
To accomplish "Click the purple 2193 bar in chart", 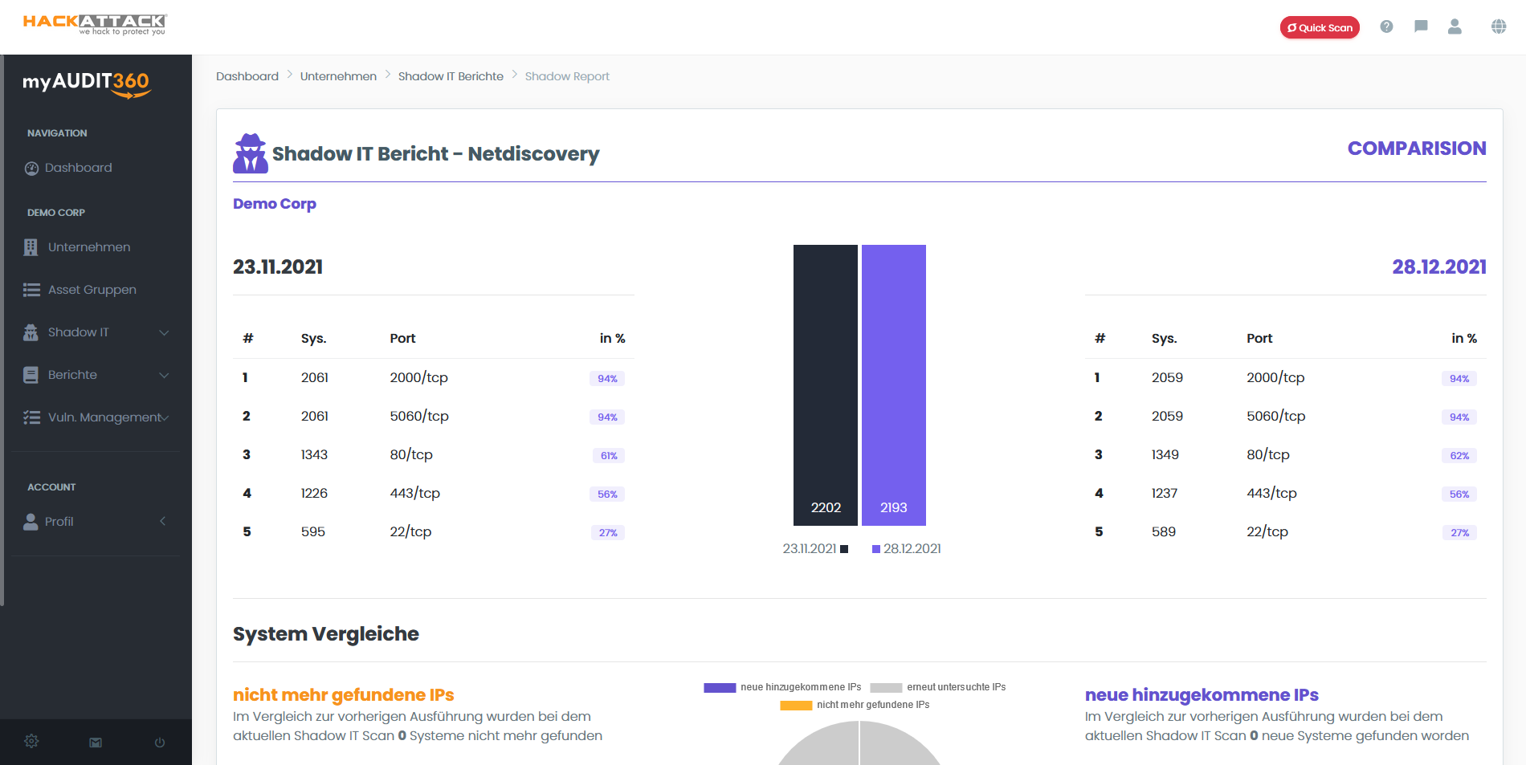I will click(x=894, y=385).
